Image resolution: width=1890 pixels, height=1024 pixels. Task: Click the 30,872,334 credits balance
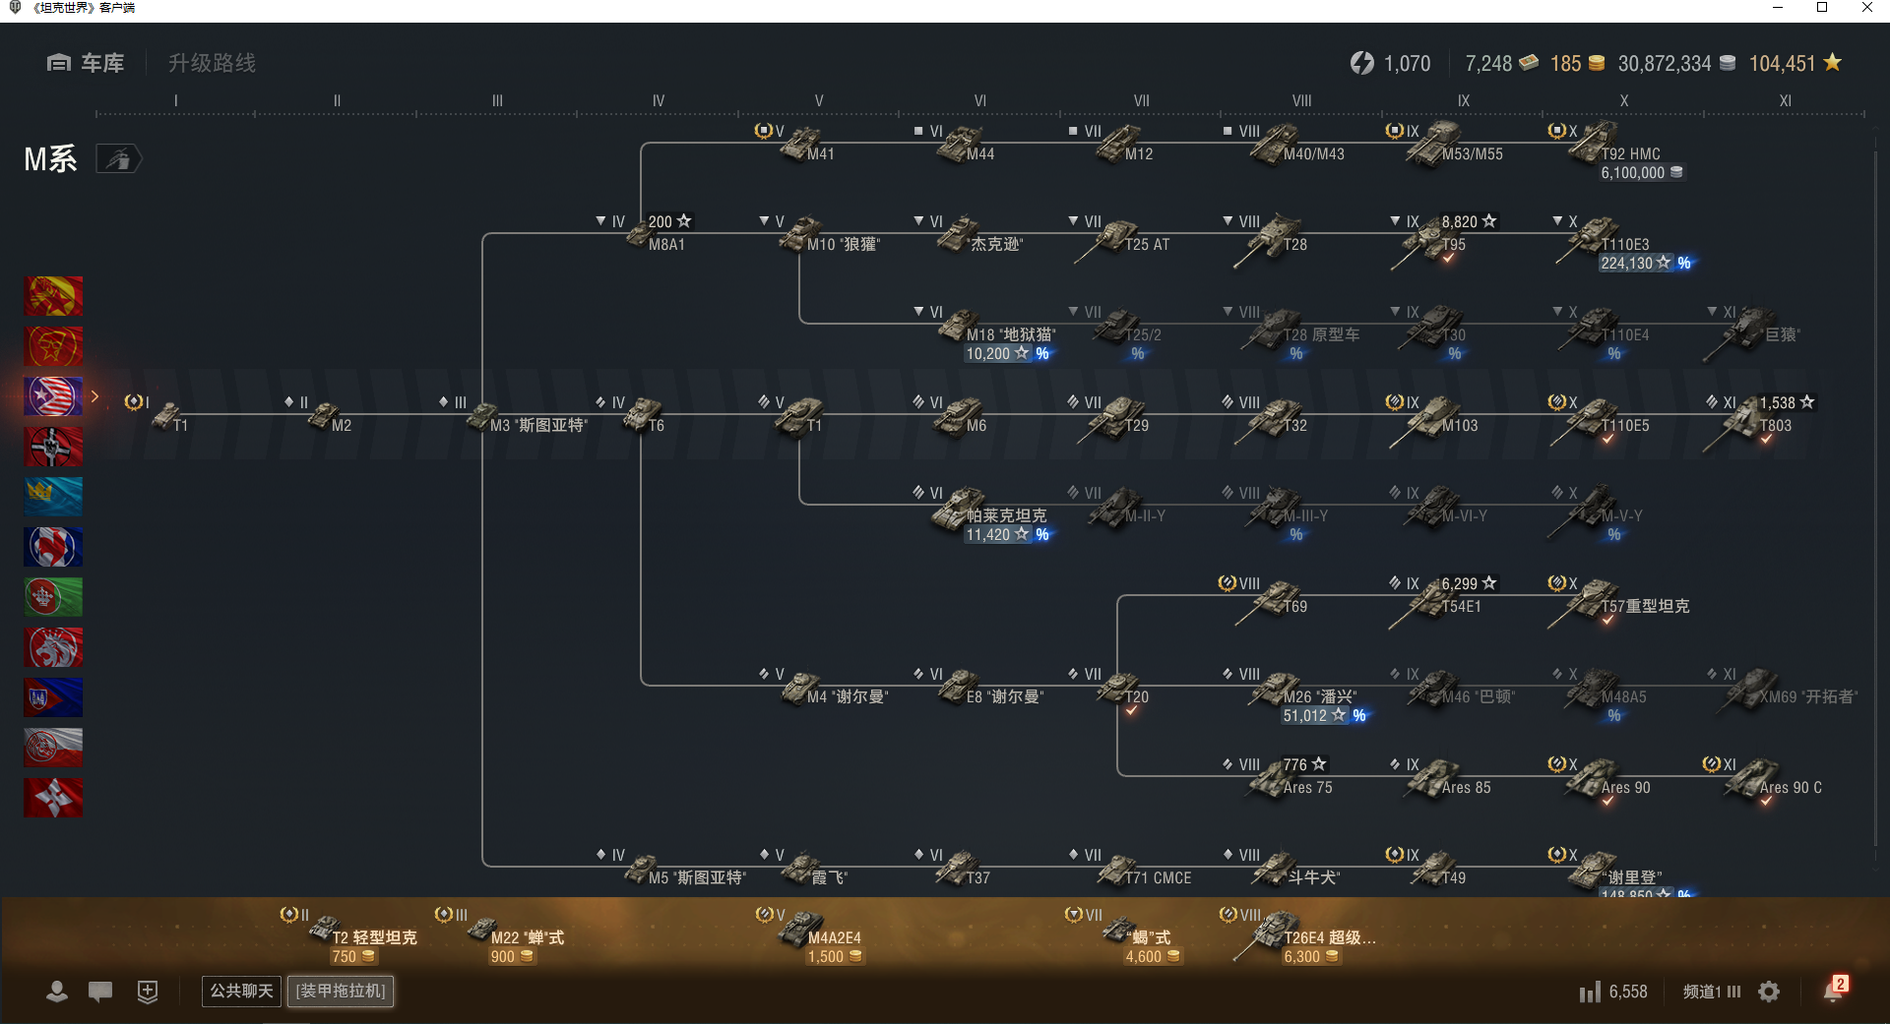tap(1676, 64)
